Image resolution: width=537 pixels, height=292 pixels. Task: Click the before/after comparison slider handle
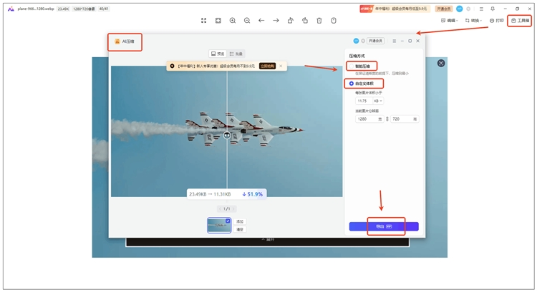[227, 136]
